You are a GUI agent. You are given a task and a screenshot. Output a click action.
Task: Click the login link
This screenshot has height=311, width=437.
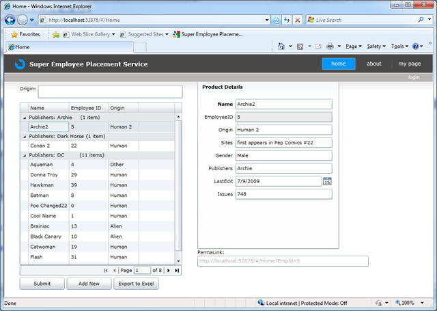(x=413, y=77)
